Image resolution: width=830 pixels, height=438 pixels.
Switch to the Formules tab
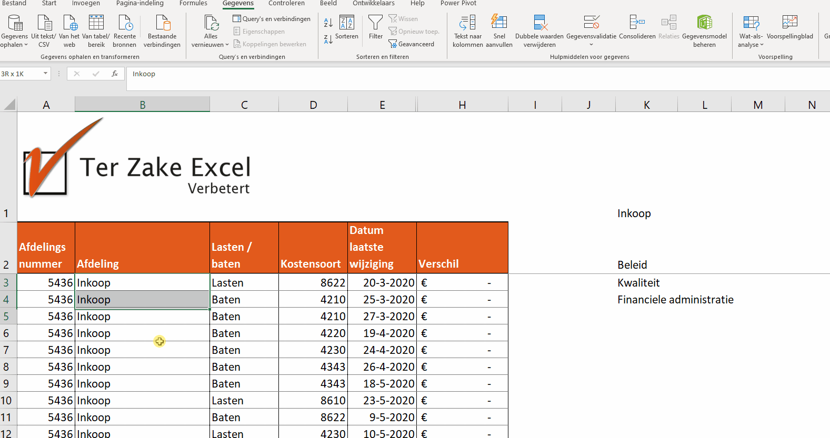click(x=193, y=3)
